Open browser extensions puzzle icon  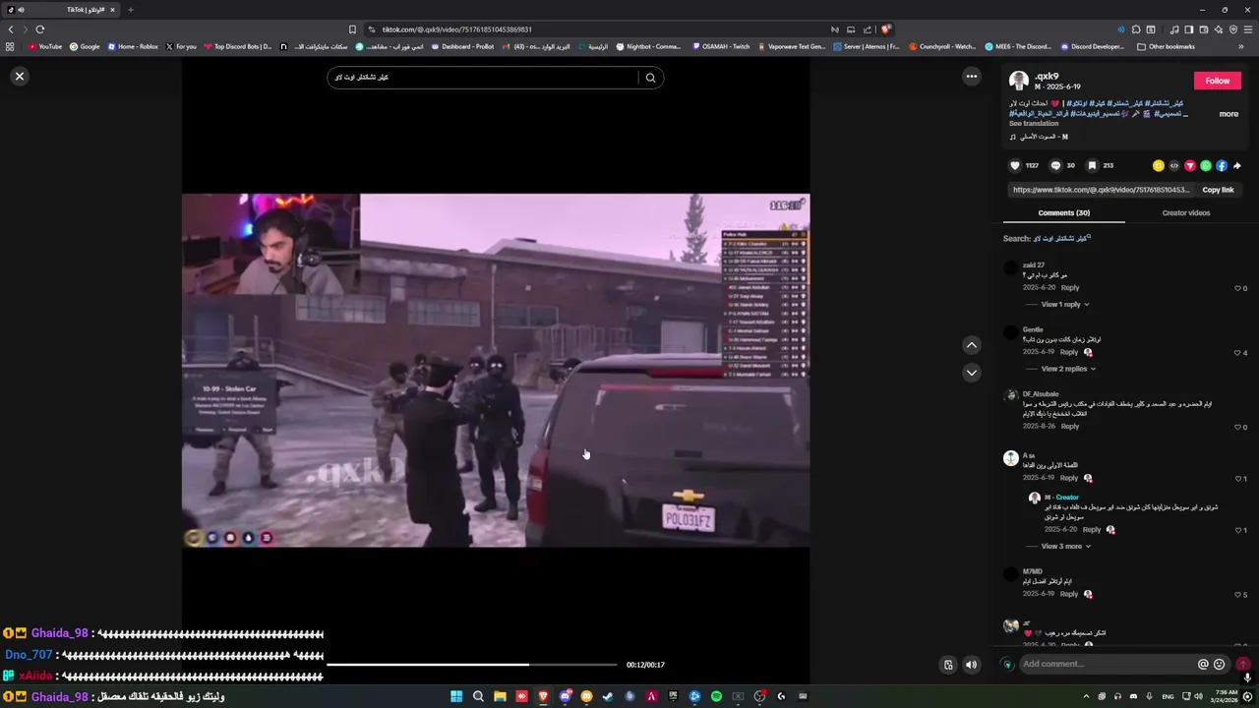click(x=1136, y=29)
